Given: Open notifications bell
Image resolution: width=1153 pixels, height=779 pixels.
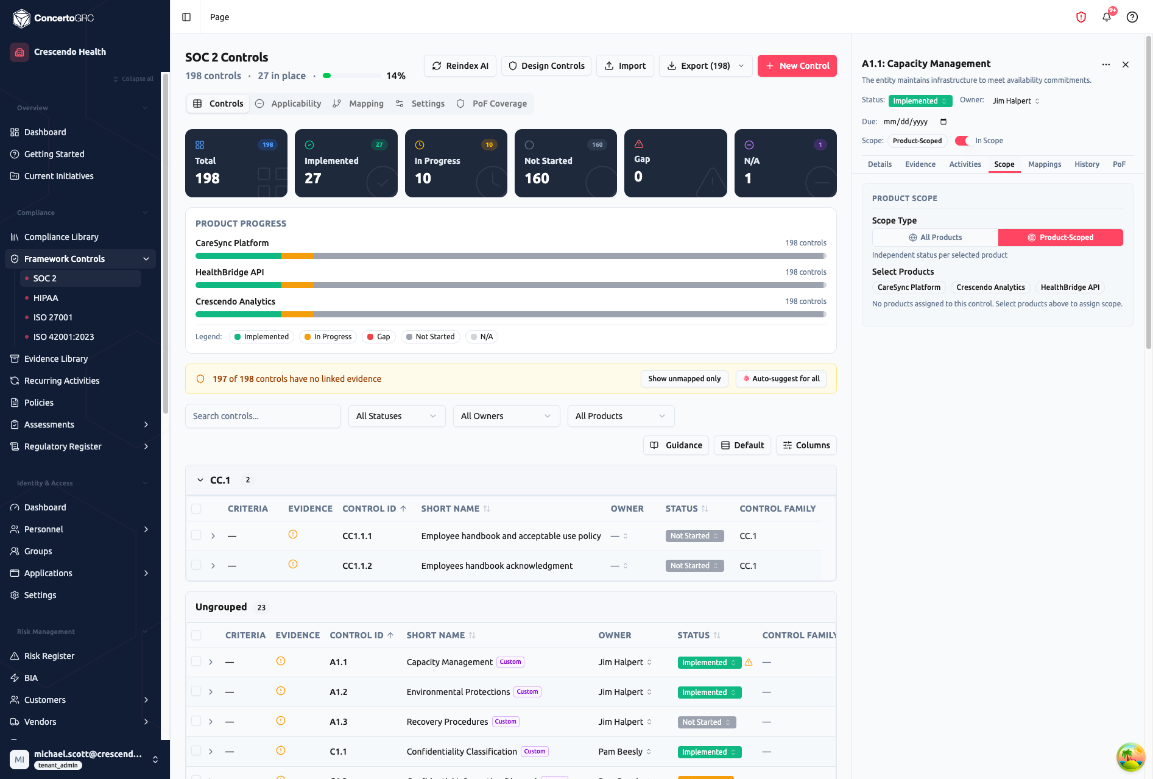Looking at the screenshot, I should pyautogui.click(x=1107, y=17).
